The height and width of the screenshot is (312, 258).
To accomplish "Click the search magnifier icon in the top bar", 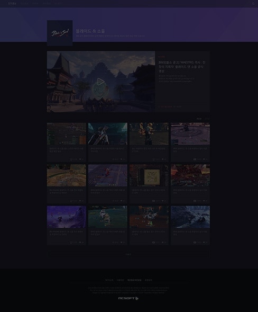I will click(x=253, y=4).
